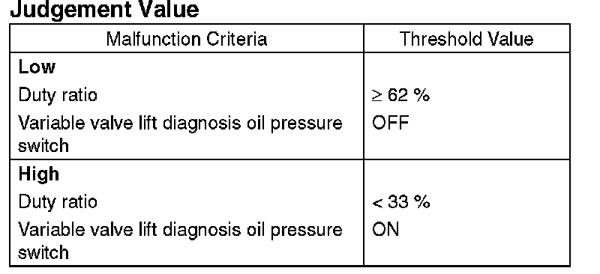Select the Malfunction Criteria column header
This screenshot has height=274, width=600.
pos(186,39)
